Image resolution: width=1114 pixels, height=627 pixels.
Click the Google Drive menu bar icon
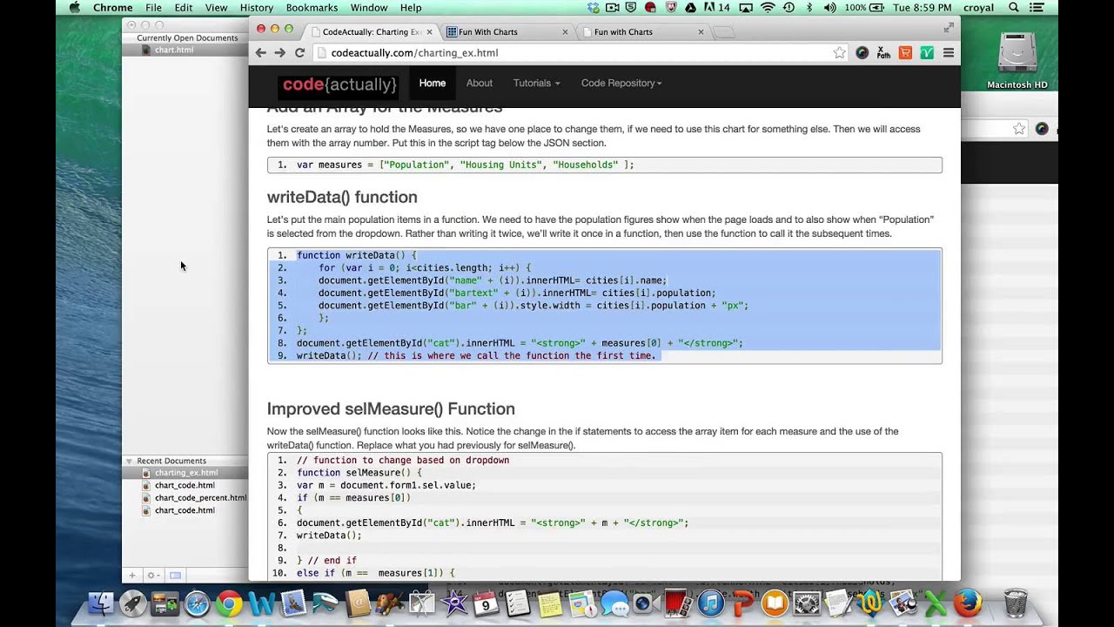point(690,8)
